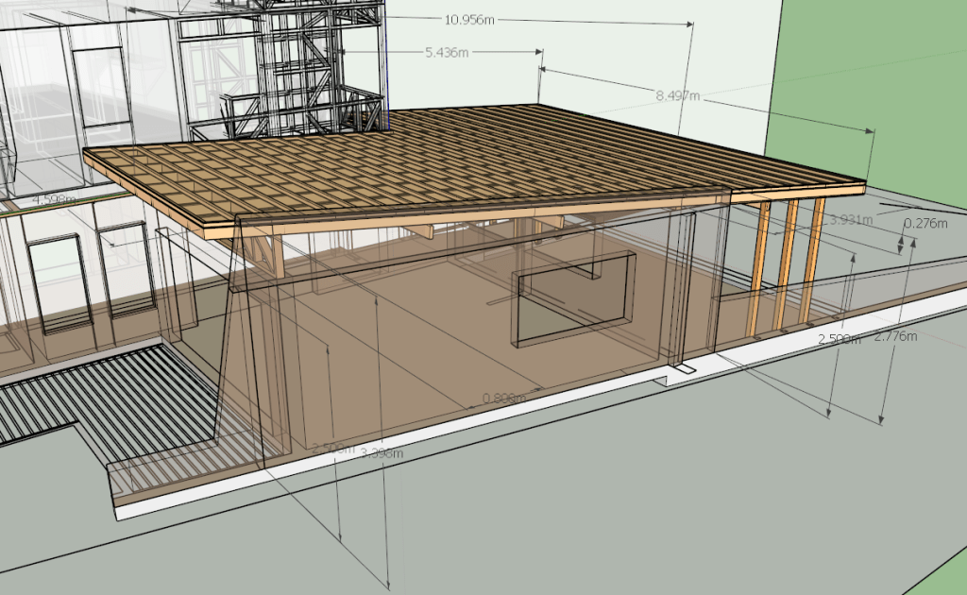
Task: Click the steel scaffold tower behind the roof
Action: click(x=283, y=66)
